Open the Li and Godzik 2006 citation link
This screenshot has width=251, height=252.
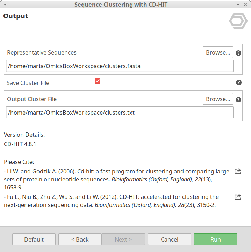[x=238, y=172]
